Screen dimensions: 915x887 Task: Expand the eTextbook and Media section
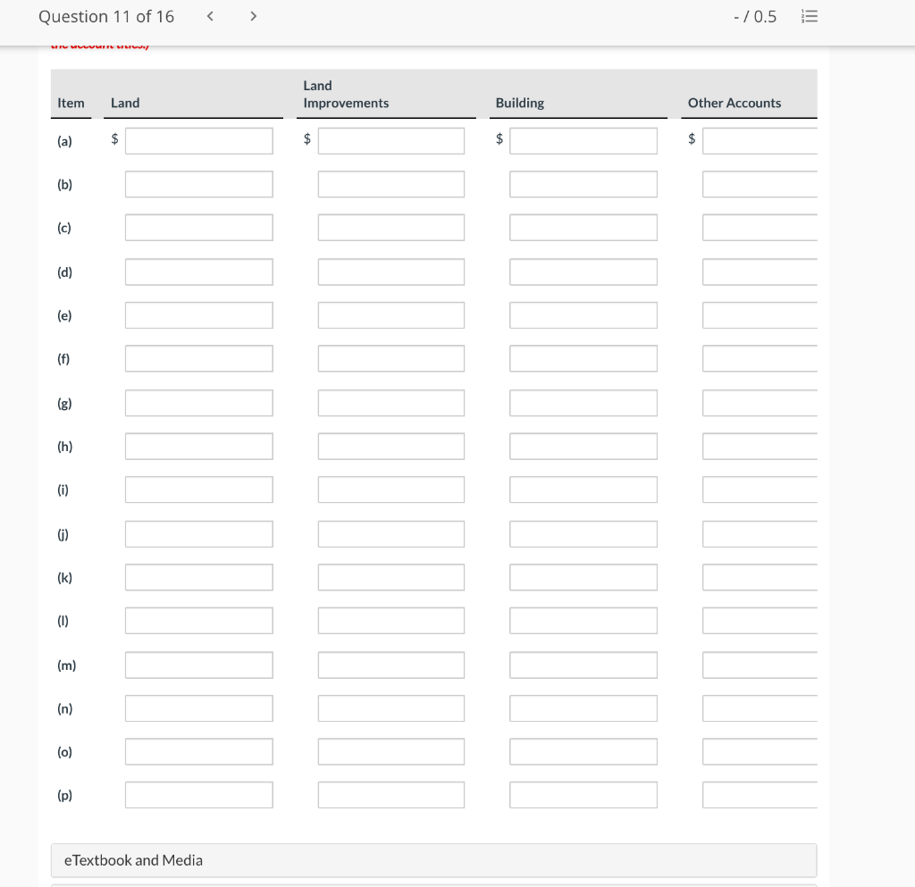point(433,860)
